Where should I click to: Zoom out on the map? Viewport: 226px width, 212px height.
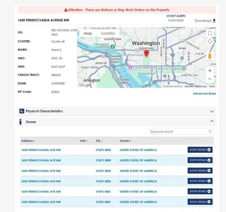coord(210,79)
